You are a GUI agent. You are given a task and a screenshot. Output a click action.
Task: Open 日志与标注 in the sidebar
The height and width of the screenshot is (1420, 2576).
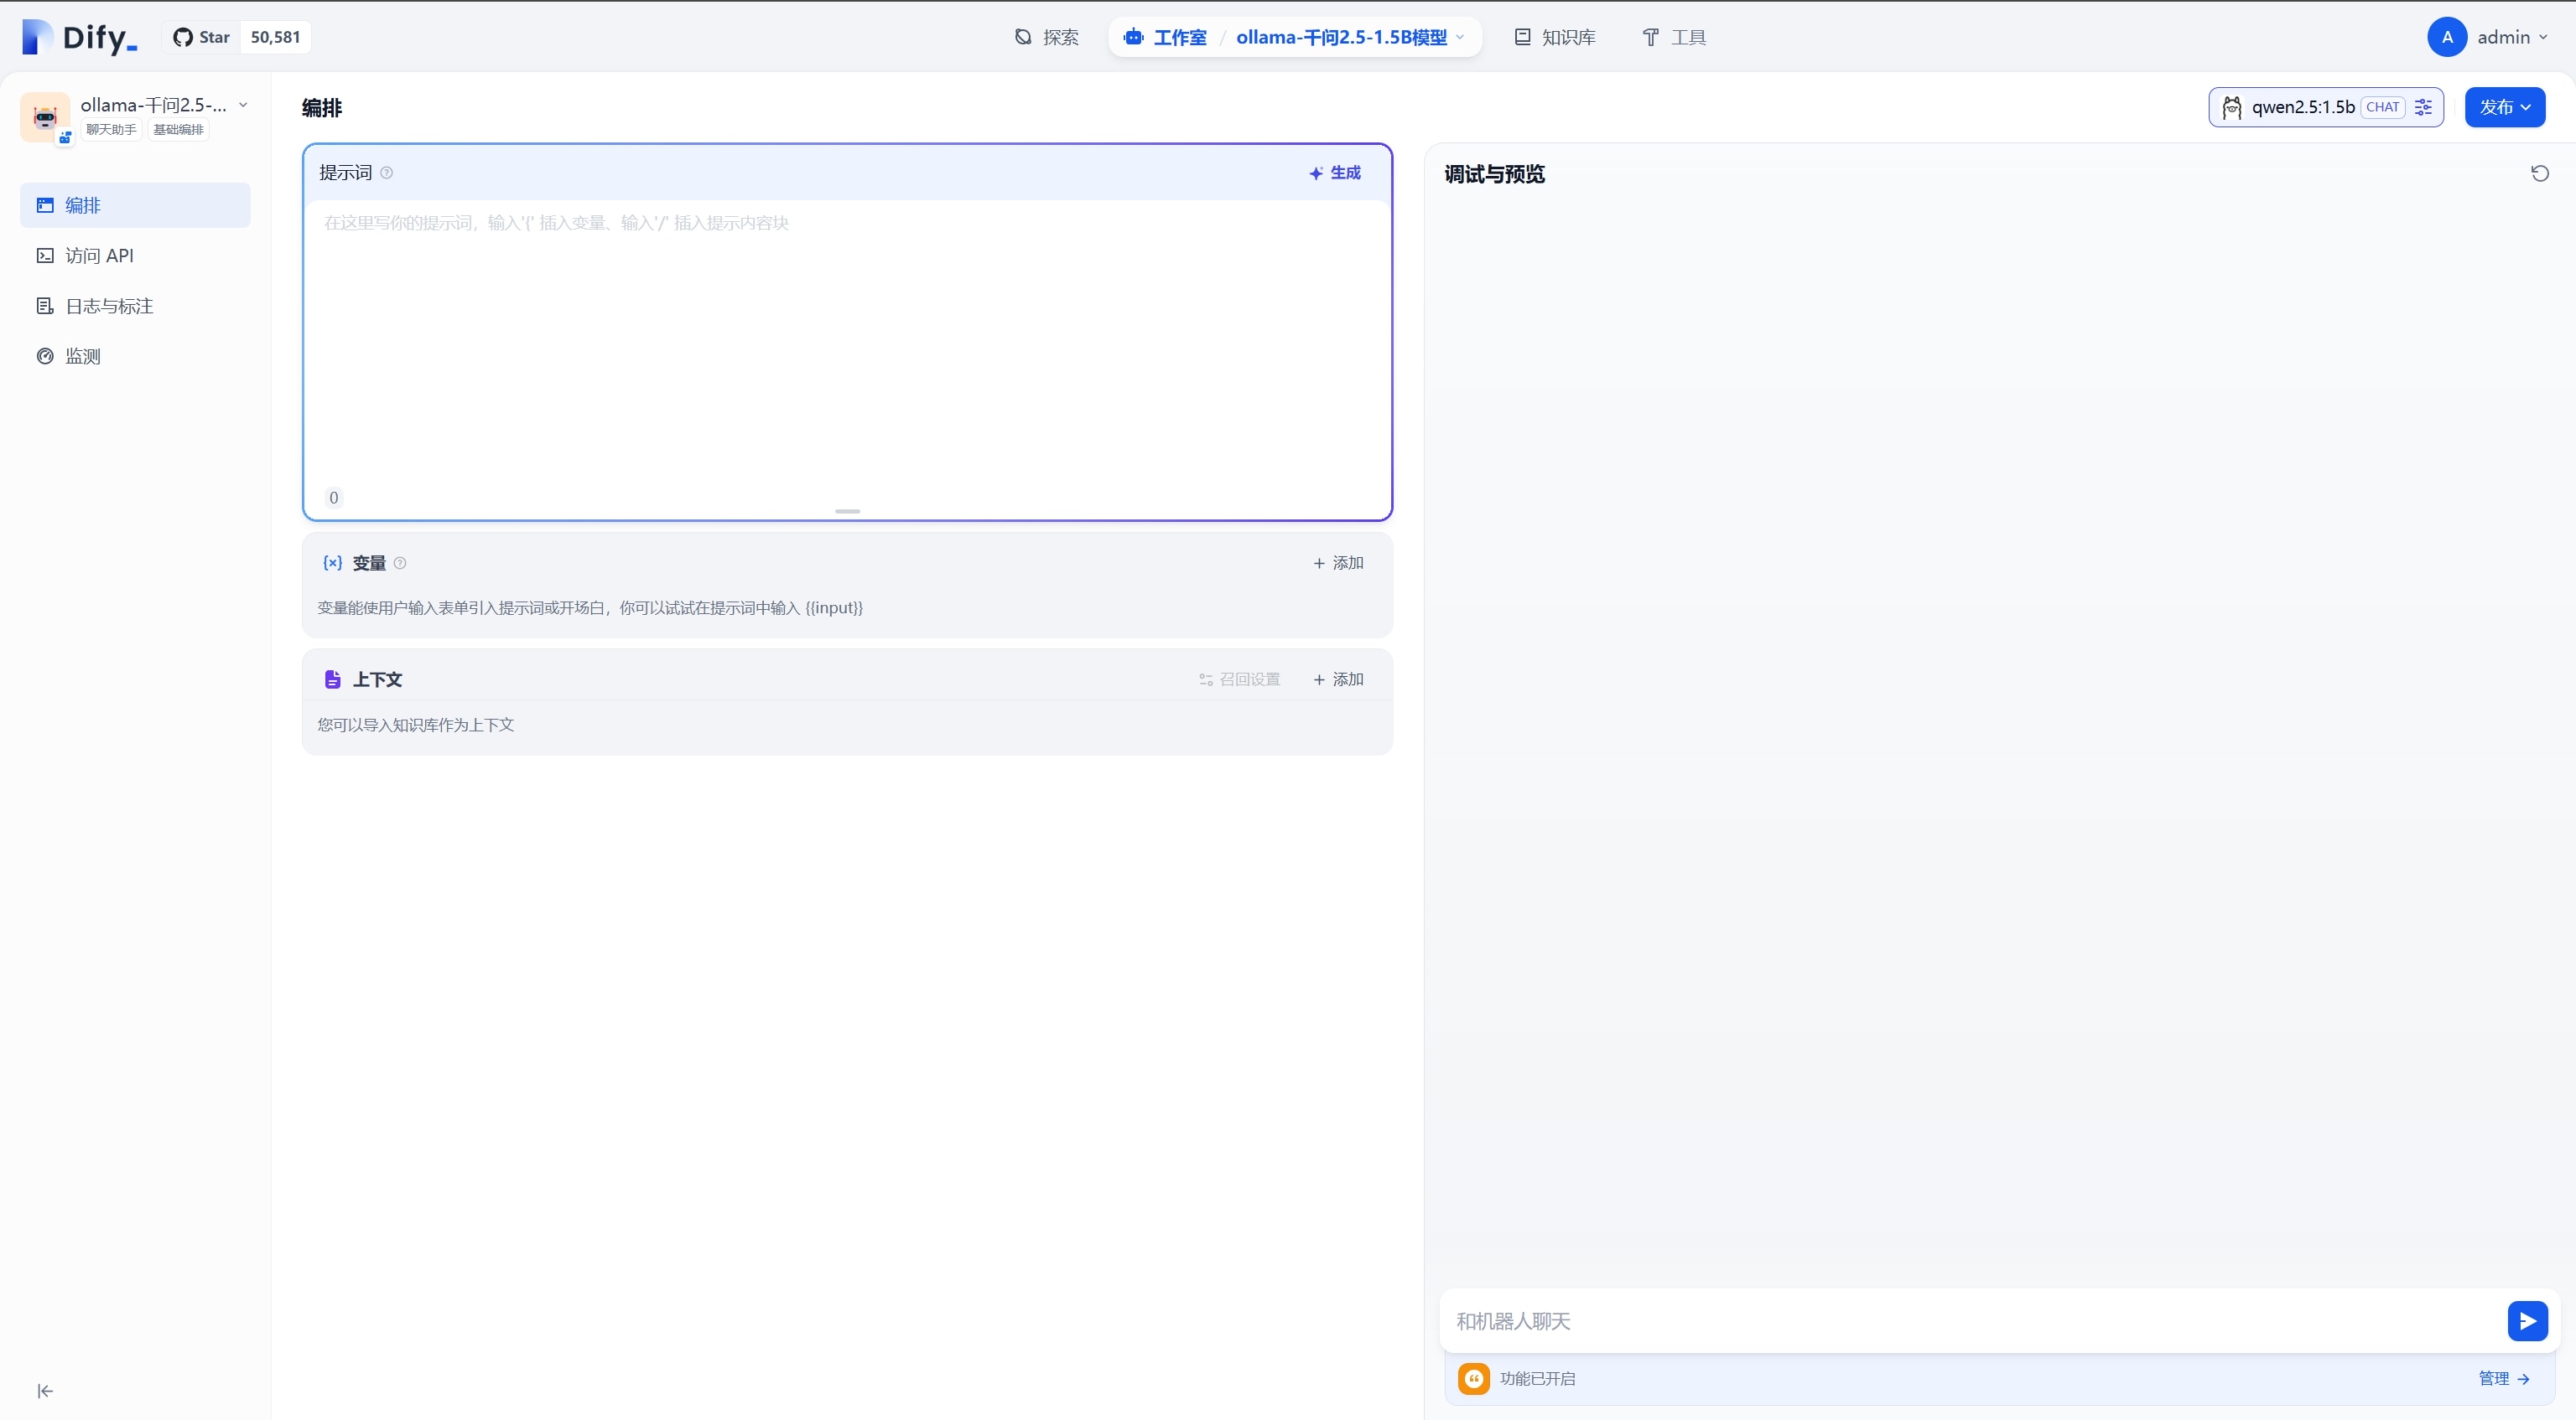pyautogui.click(x=135, y=306)
